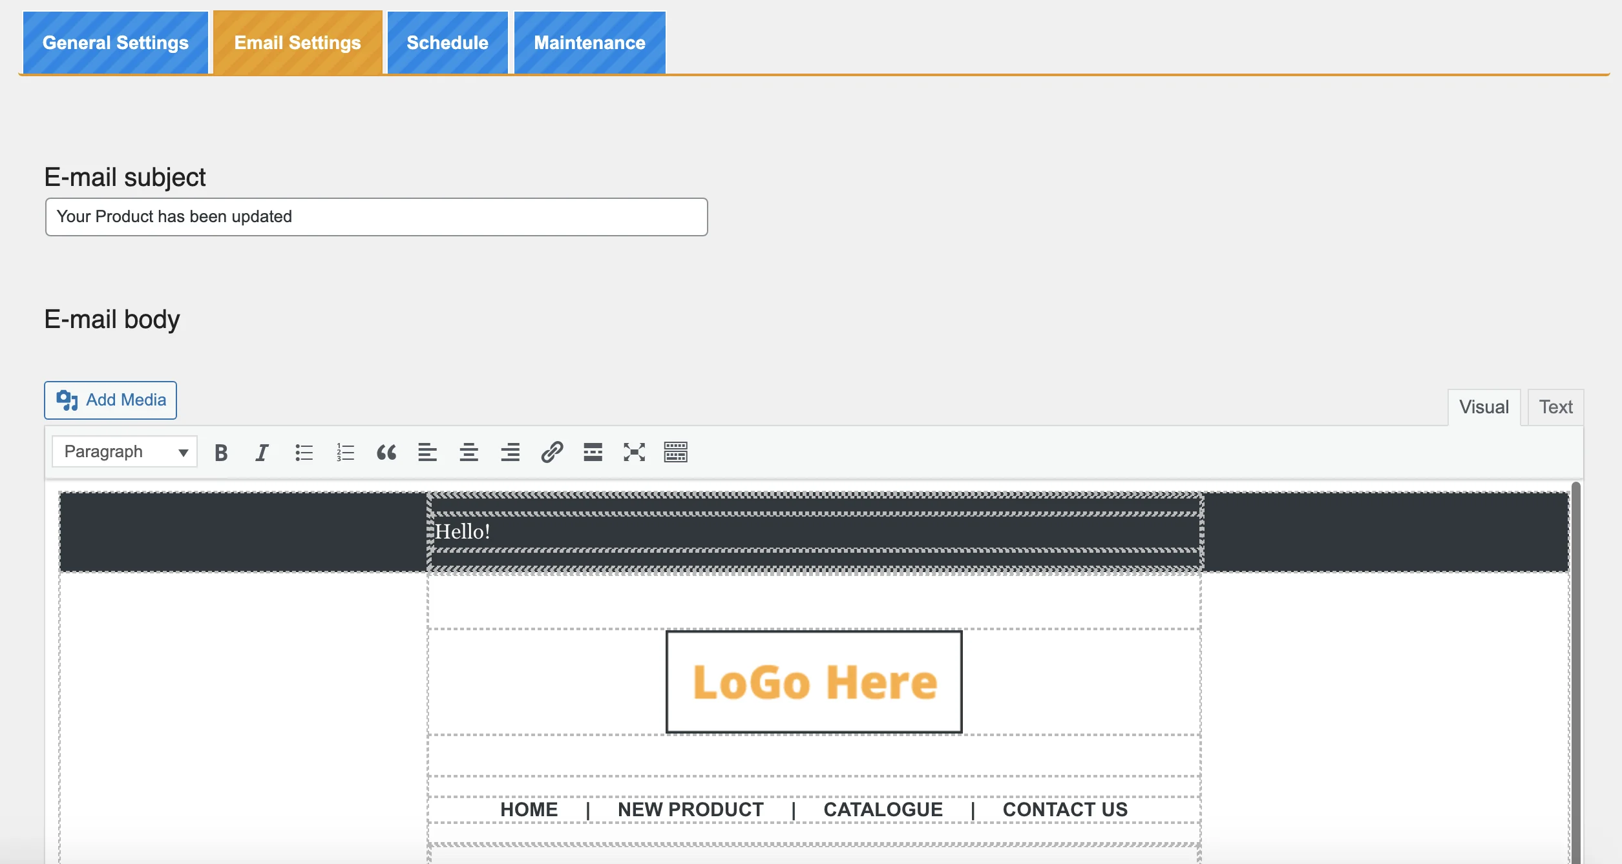Open the Schedule tab

point(447,43)
